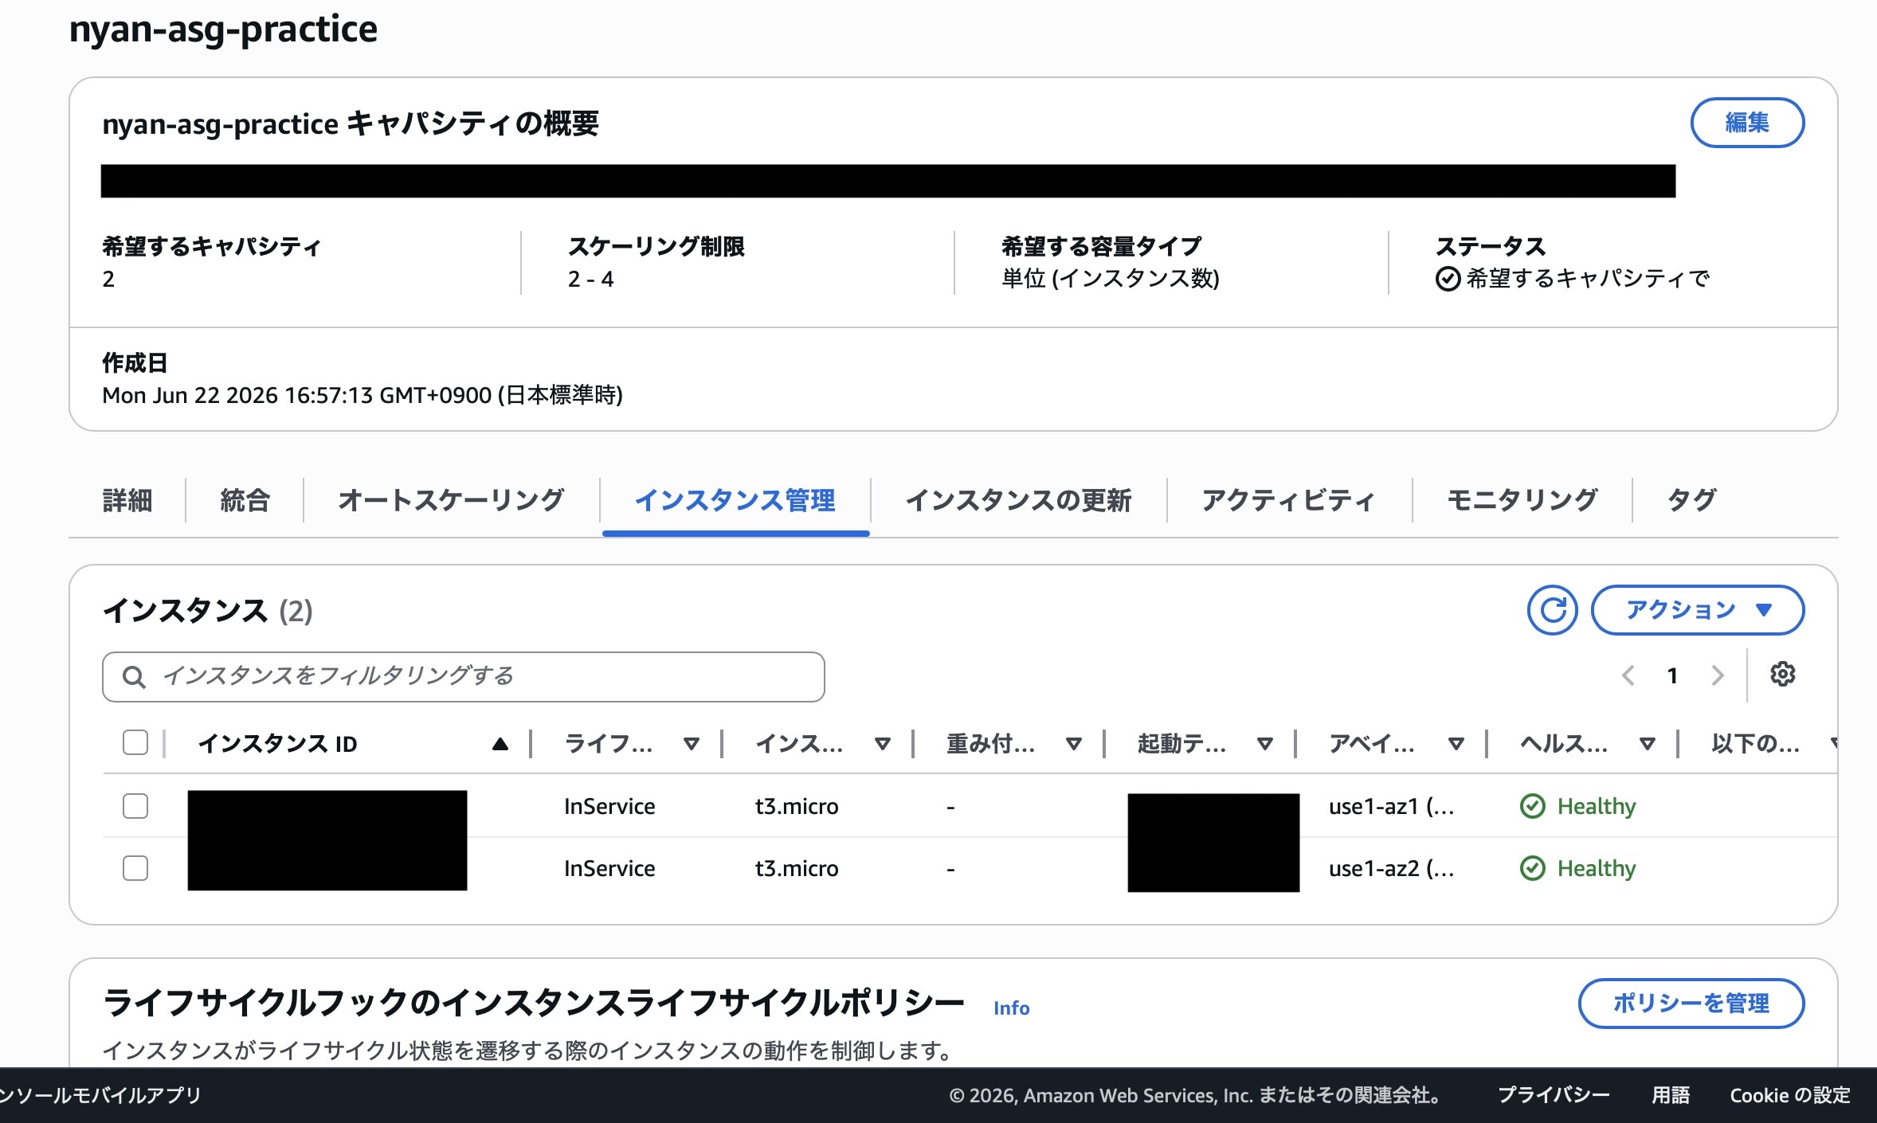Sort by 重み付... column

pyautogui.click(x=1074, y=744)
